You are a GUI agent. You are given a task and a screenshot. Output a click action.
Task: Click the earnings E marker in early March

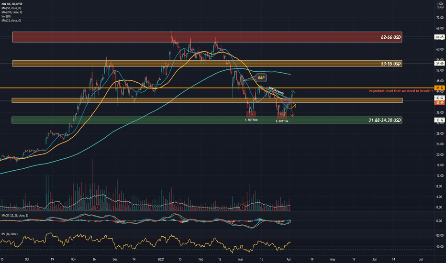click(x=242, y=208)
